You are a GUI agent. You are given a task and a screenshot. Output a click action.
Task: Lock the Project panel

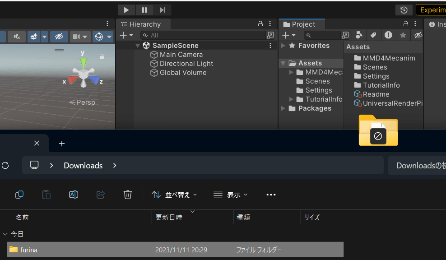[x=406, y=23]
